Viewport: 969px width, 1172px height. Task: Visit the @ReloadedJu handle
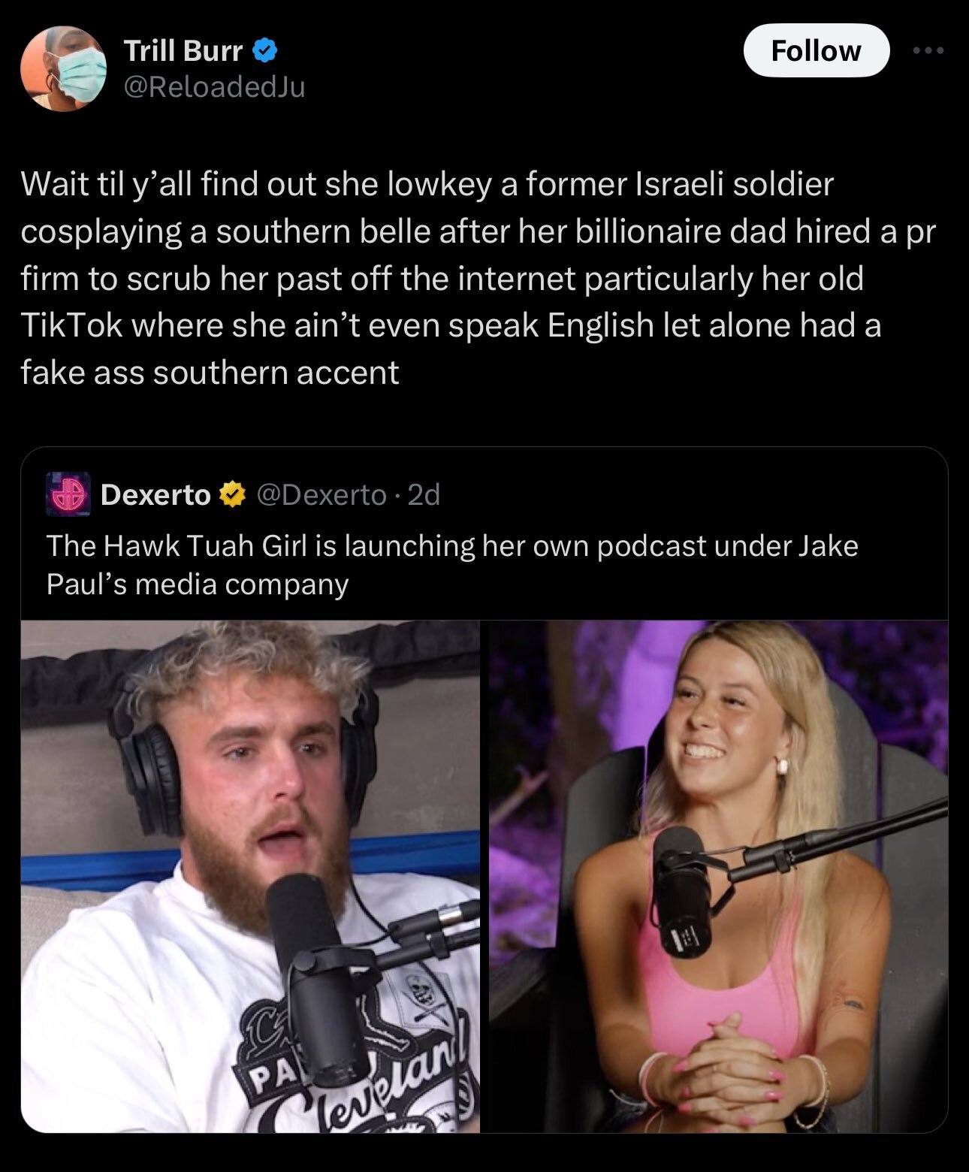[214, 87]
